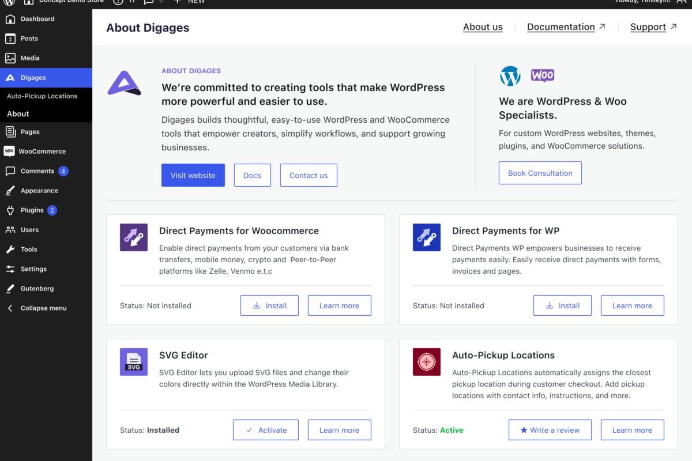Open Dashboard from the sidebar

(37, 19)
